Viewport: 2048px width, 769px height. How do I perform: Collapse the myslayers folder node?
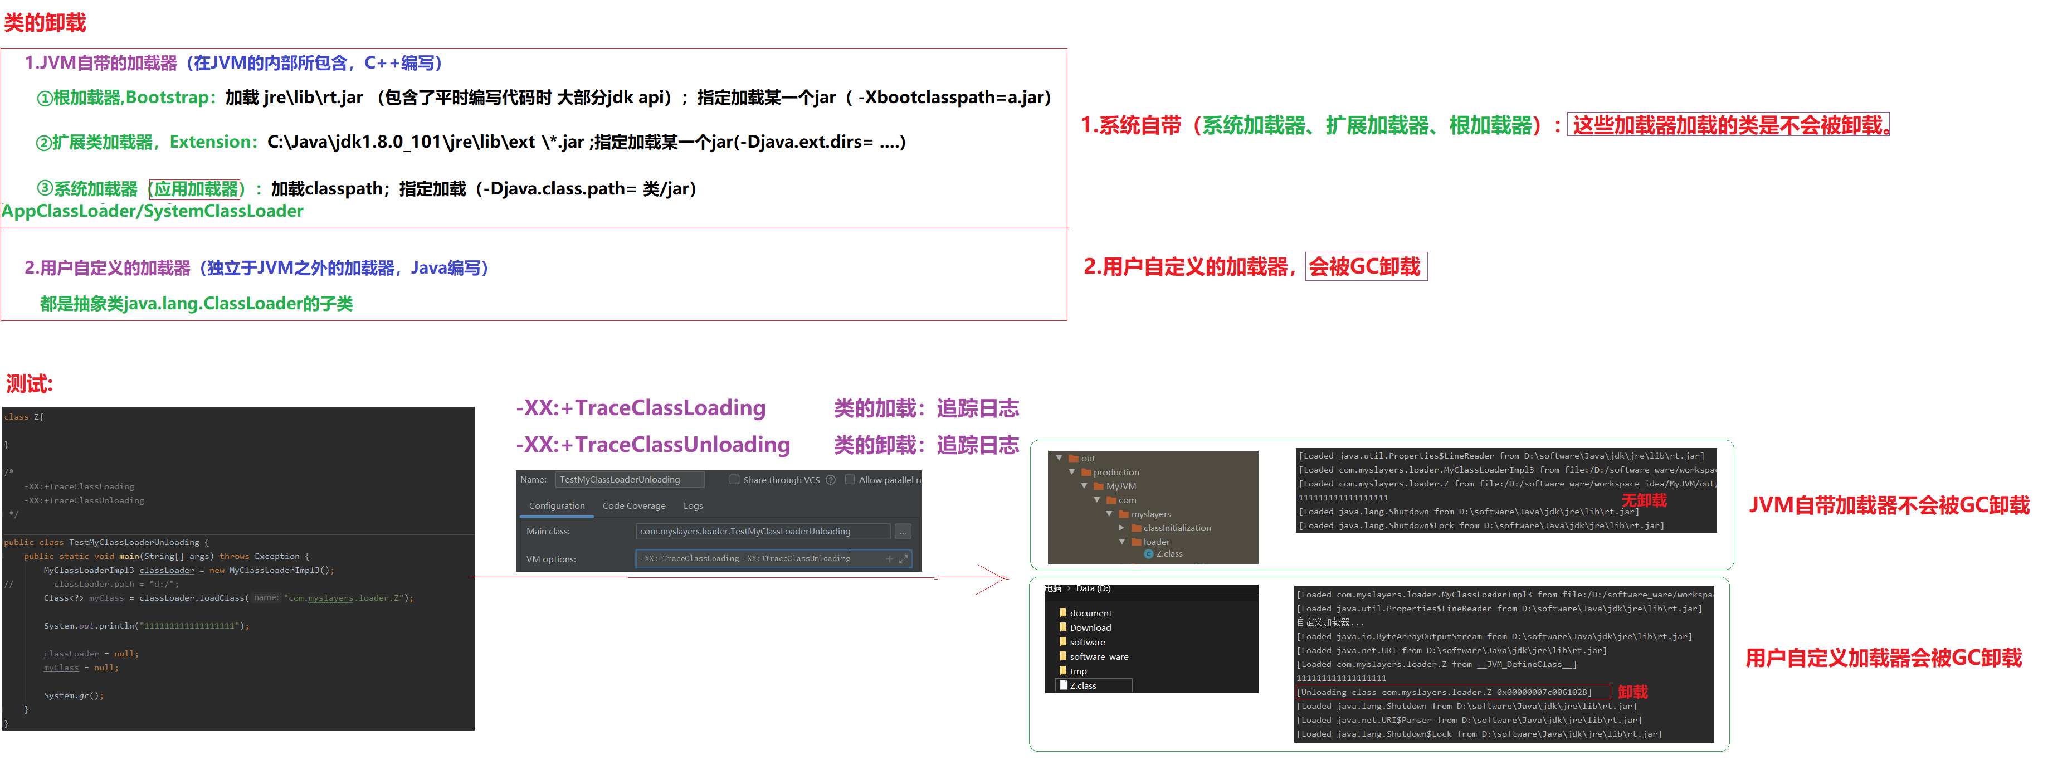[x=1110, y=514]
